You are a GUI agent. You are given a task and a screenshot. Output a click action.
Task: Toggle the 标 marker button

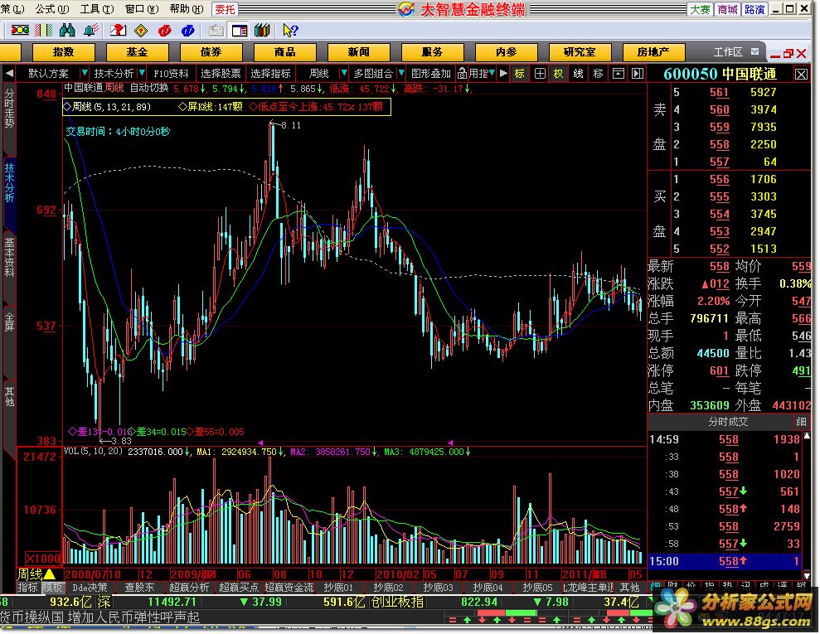519,73
